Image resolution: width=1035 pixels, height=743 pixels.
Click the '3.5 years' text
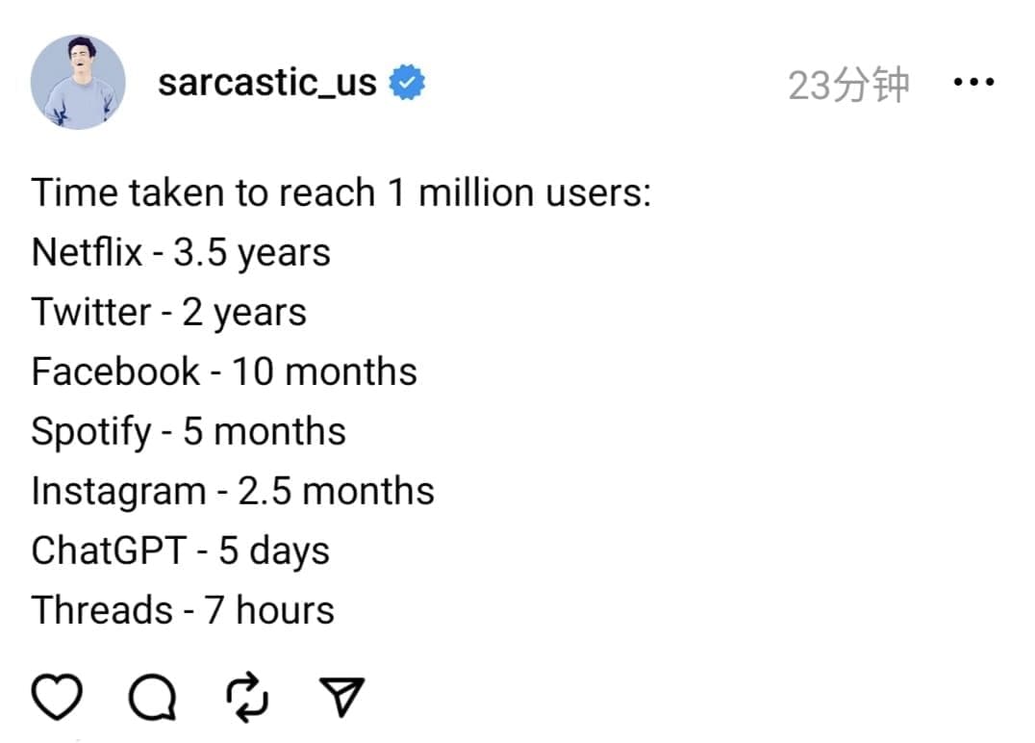coord(252,253)
